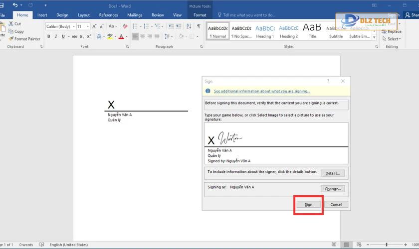Apply the red font color
The image size is (419, 249).
pos(121,36)
